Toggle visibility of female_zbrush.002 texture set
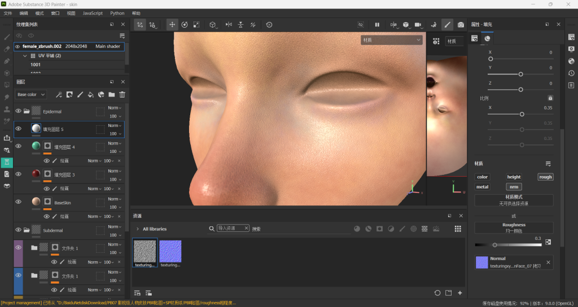578x307 pixels. point(17,46)
